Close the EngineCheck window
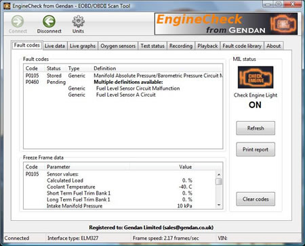Screen dimensions: 305x246 coord(293,4)
